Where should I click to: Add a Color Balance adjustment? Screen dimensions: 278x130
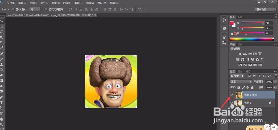[x=242, y=59]
